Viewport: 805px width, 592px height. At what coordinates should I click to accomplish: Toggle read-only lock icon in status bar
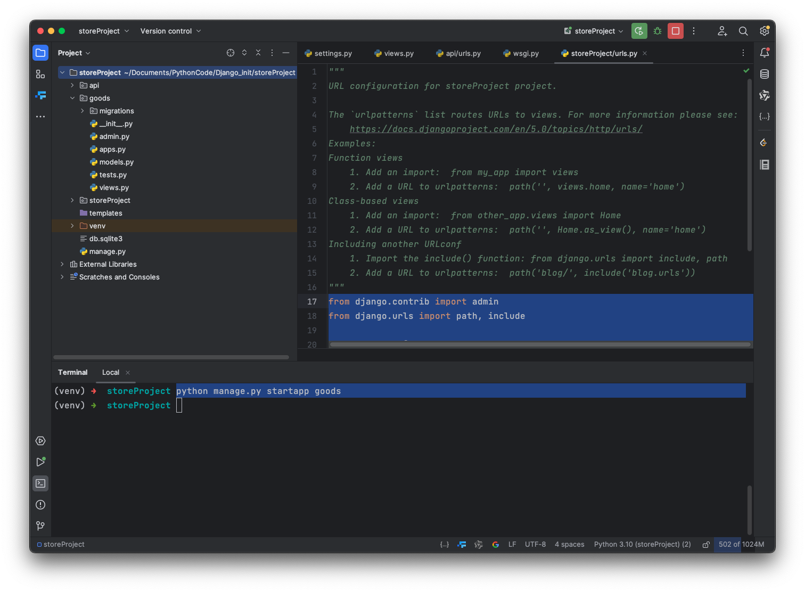coord(706,545)
